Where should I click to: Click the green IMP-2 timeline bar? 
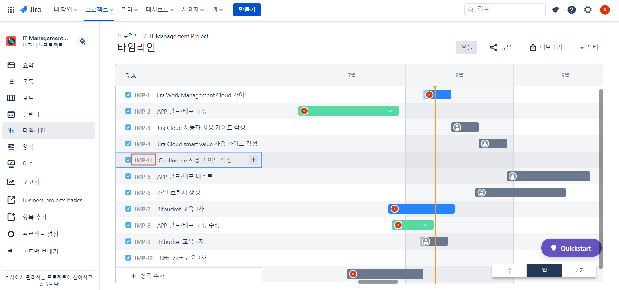tap(349, 111)
